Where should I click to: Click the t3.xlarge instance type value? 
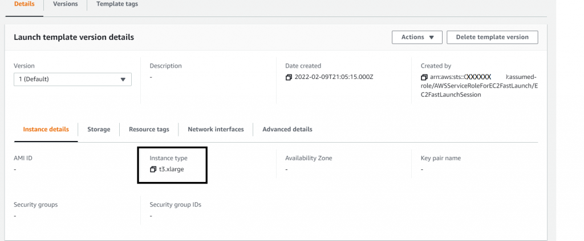[x=171, y=169]
